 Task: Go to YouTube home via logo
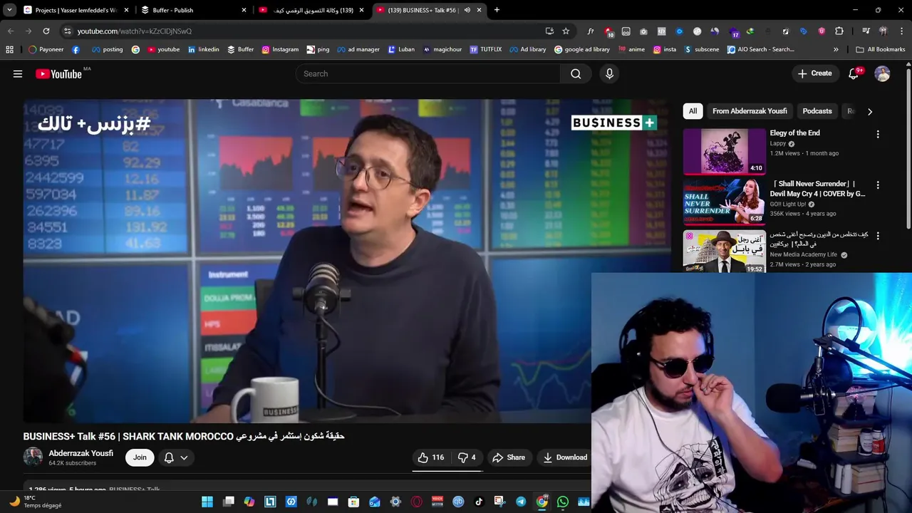click(58, 74)
